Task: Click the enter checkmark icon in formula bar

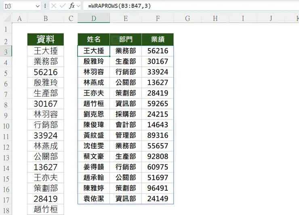Action: [x=63, y=6]
